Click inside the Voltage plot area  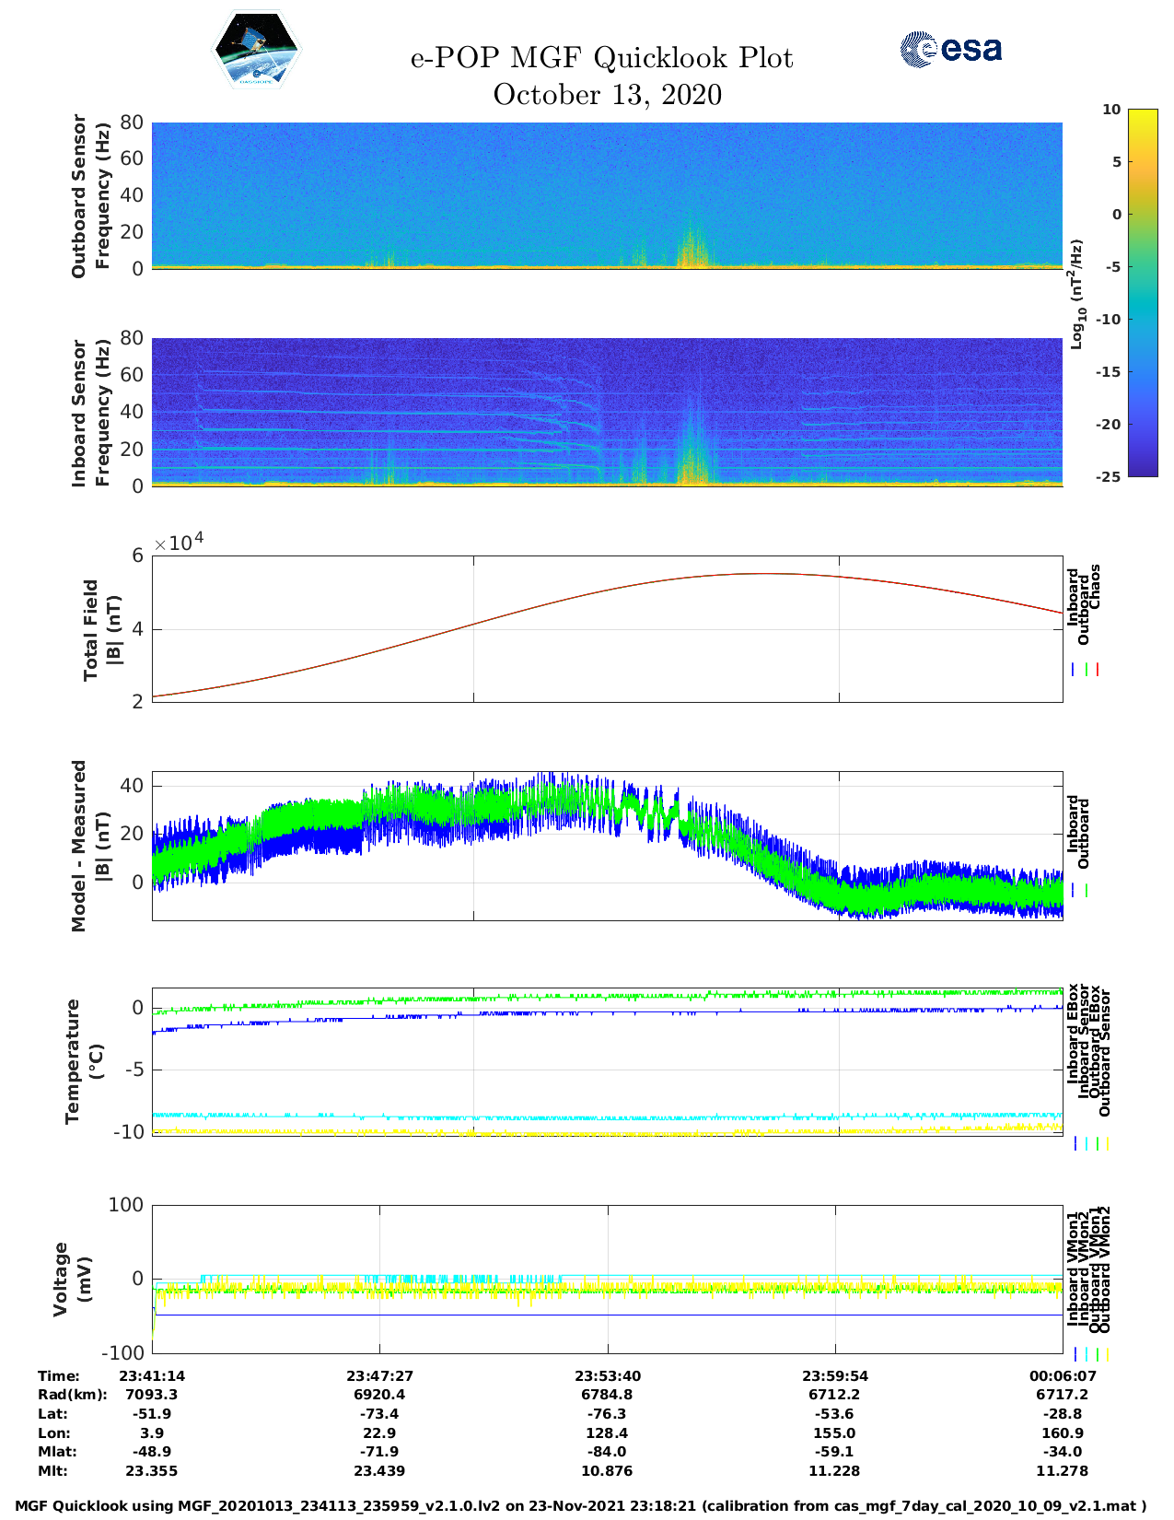(x=607, y=1279)
